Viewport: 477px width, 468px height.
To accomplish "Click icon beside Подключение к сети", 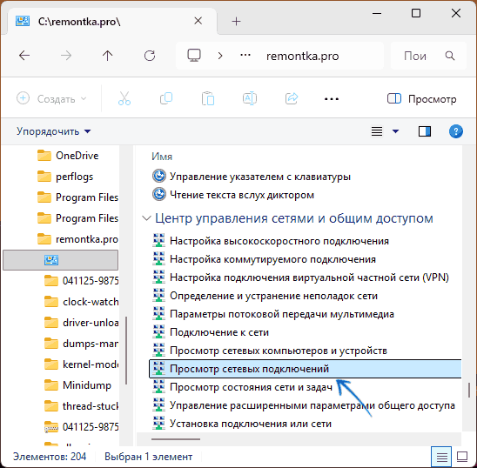I will tap(158, 331).
